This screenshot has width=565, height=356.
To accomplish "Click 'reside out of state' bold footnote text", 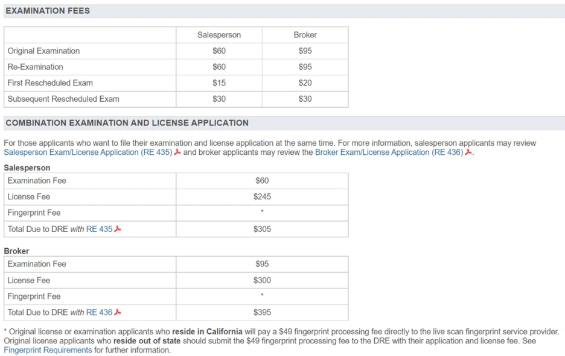I will pyautogui.click(x=147, y=341).
